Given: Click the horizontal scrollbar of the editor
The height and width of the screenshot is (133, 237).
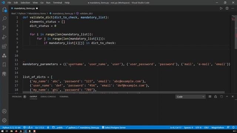Looking at the screenshot, I should [123, 92].
